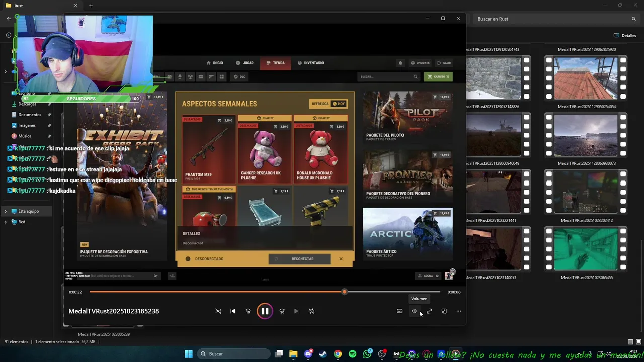This screenshot has height=362, width=644.
Task: Open the subtitles and audio menu
Action: point(400,311)
